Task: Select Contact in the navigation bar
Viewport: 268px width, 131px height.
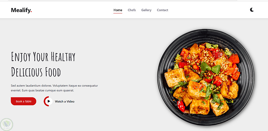Action: click(x=163, y=10)
